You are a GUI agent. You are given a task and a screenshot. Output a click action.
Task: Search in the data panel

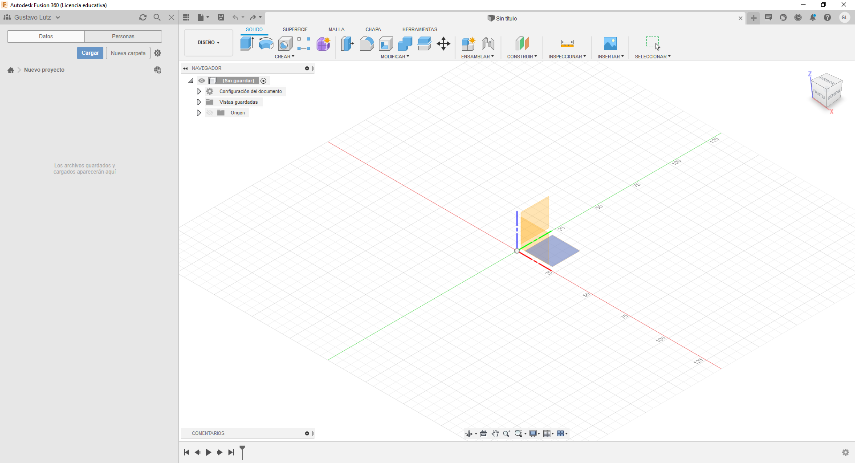coord(157,17)
